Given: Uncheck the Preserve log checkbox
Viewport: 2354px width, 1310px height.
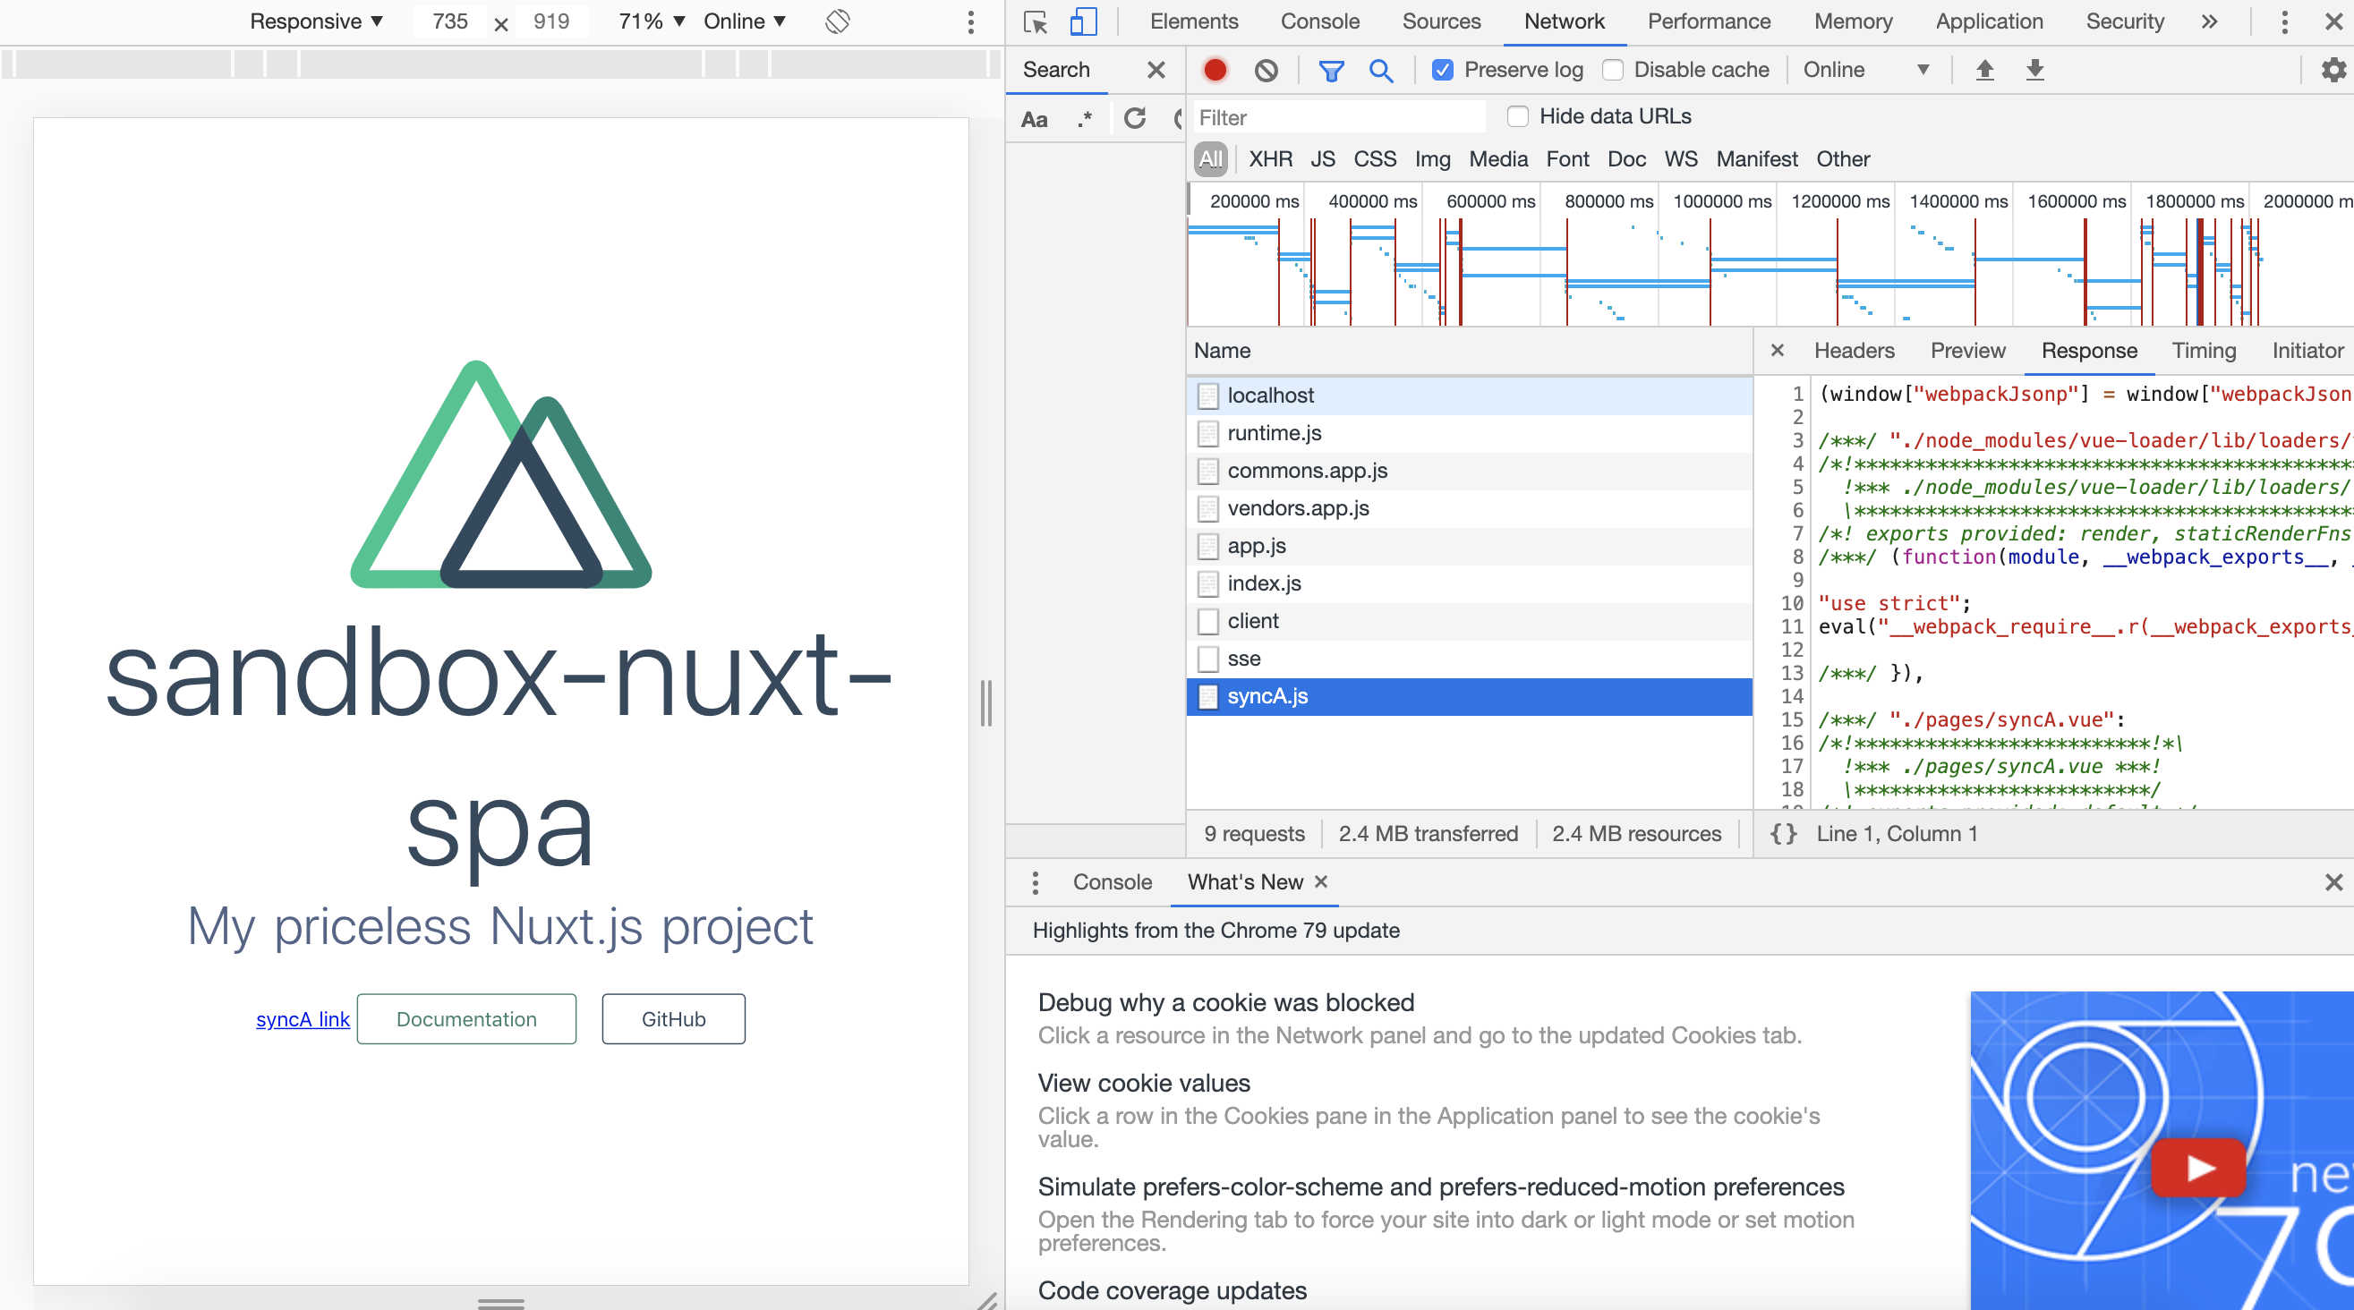Looking at the screenshot, I should pos(1442,70).
